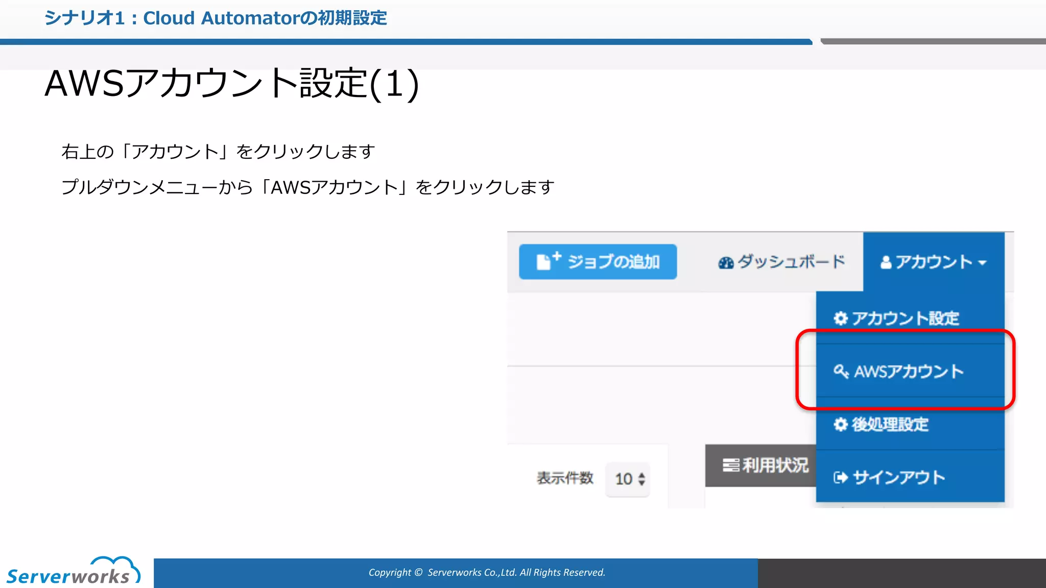The height and width of the screenshot is (588, 1046).
Task: Click the 表示件数 label
Action: pos(565,478)
